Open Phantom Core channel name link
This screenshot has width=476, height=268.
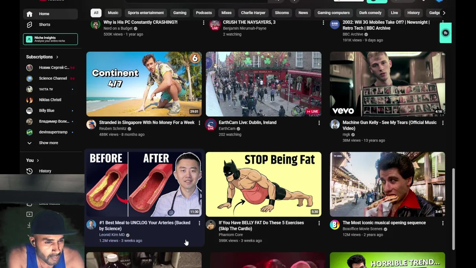(231, 235)
